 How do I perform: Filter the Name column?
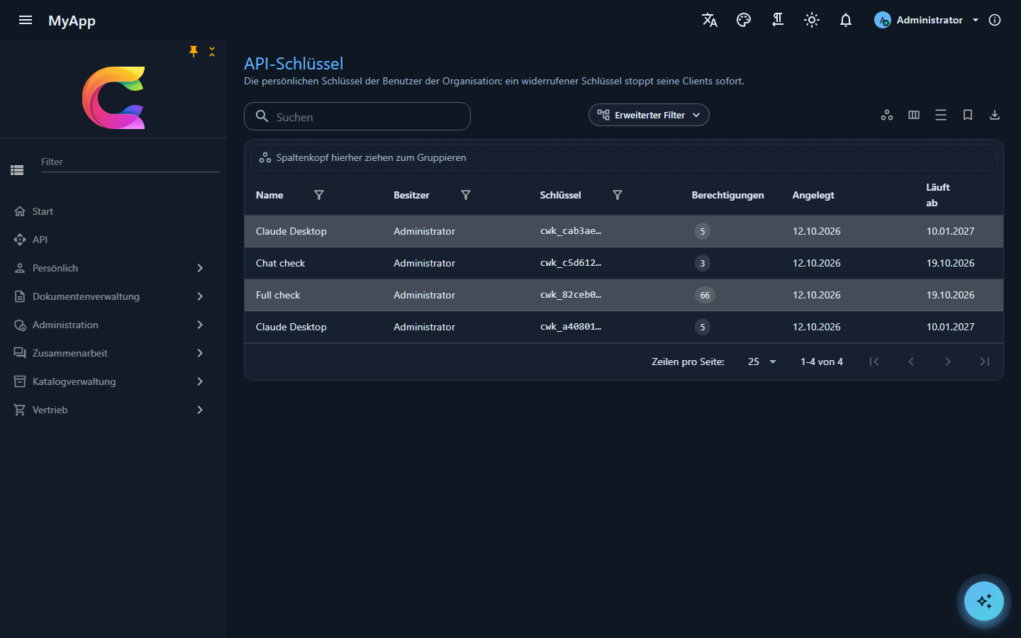click(319, 195)
